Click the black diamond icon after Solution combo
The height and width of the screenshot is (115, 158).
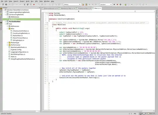point(114,4)
